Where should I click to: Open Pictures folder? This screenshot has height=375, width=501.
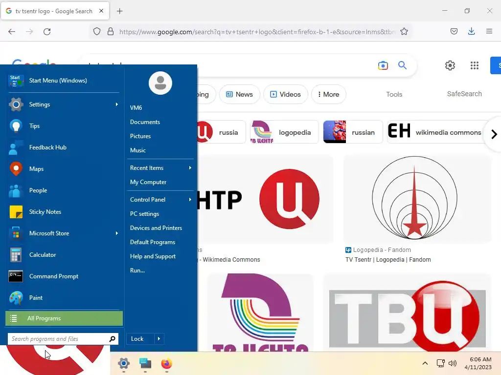tap(140, 136)
